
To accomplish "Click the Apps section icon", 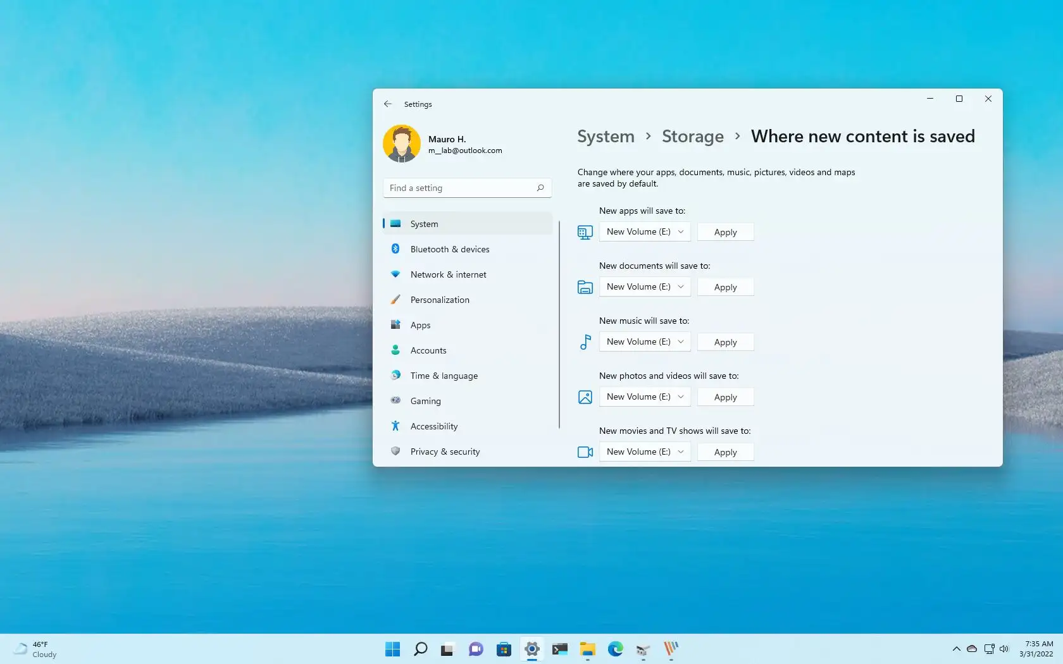I will click(x=395, y=325).
